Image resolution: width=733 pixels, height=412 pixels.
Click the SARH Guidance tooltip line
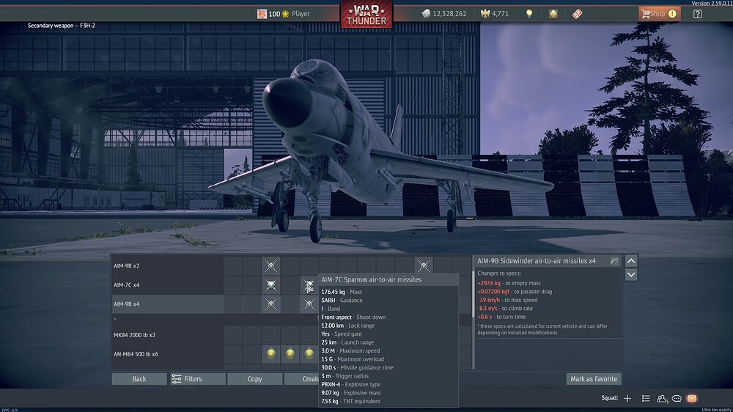coord(342,301)
